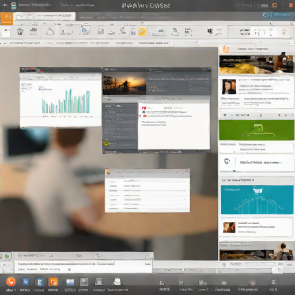Click the teal G logo card in right sidebar
Viewport: 295px width, 295px height.
point(257,162)
